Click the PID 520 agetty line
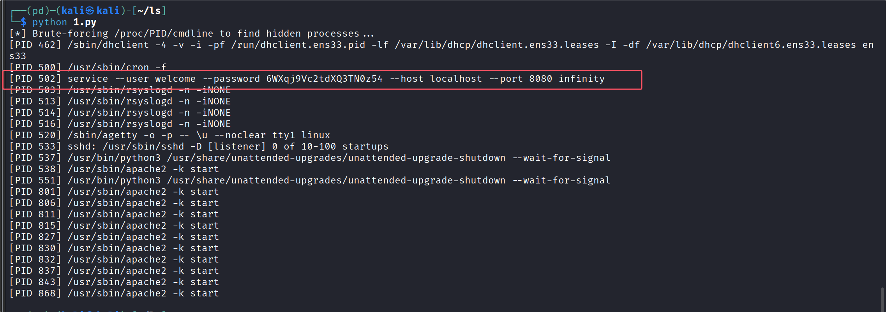 pos(169,135)
